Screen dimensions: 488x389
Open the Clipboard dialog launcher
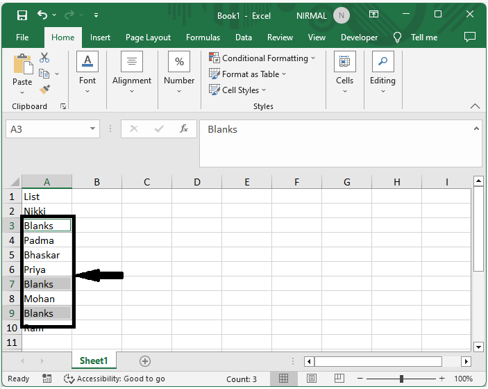(63, 106)
